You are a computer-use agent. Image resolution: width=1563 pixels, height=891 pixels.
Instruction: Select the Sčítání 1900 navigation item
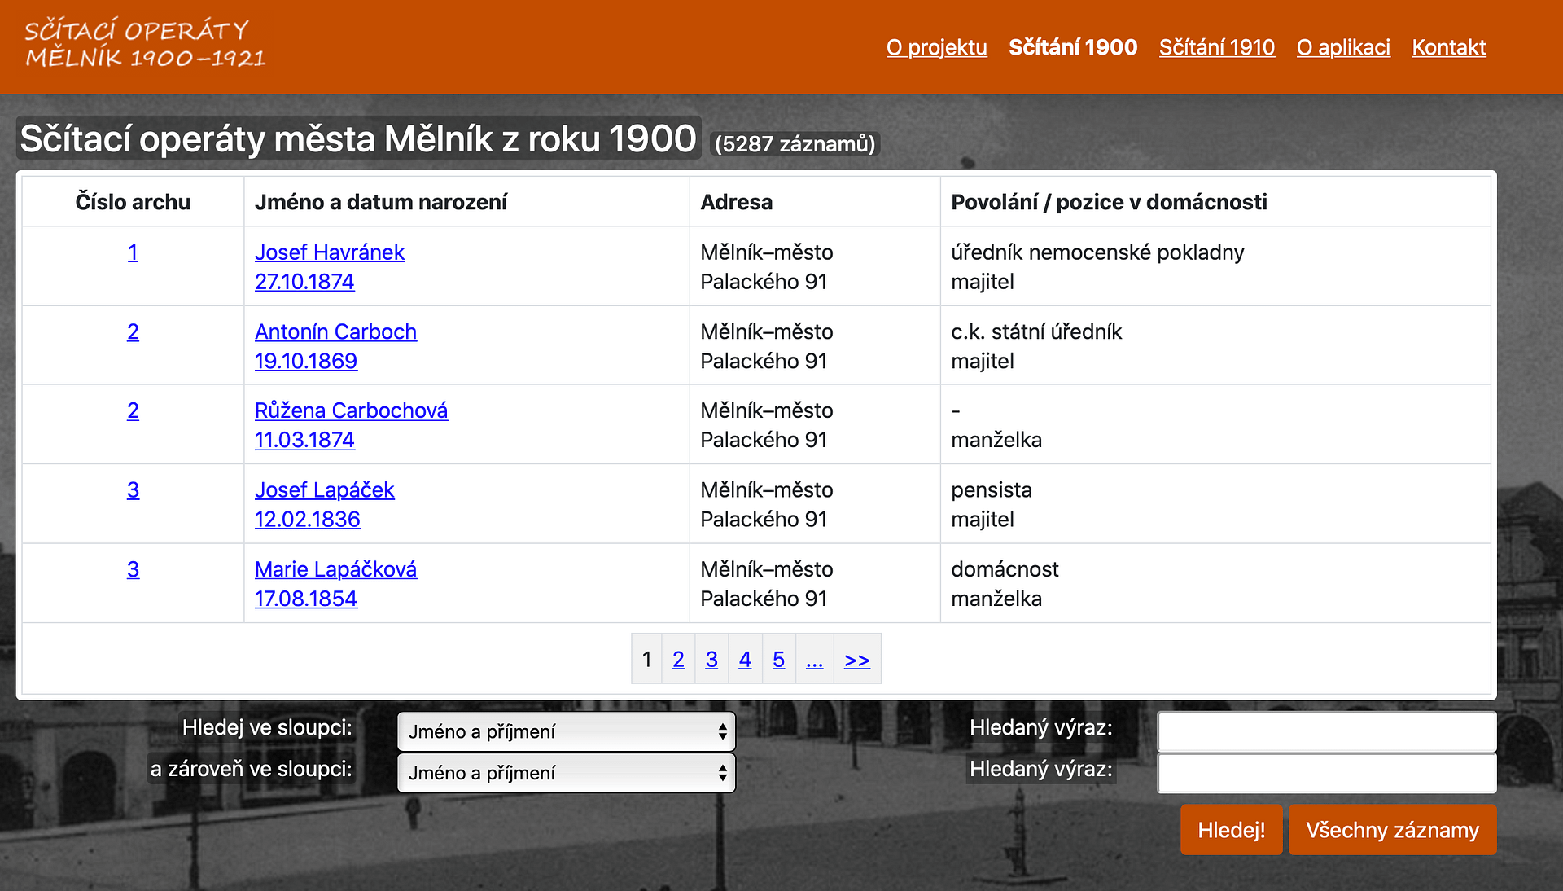point(1073,47)
